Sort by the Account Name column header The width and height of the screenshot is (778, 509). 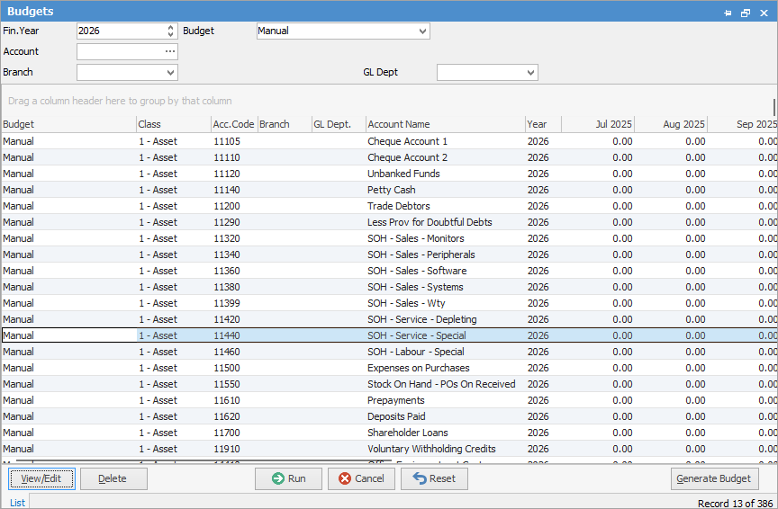tap(399, 124)
